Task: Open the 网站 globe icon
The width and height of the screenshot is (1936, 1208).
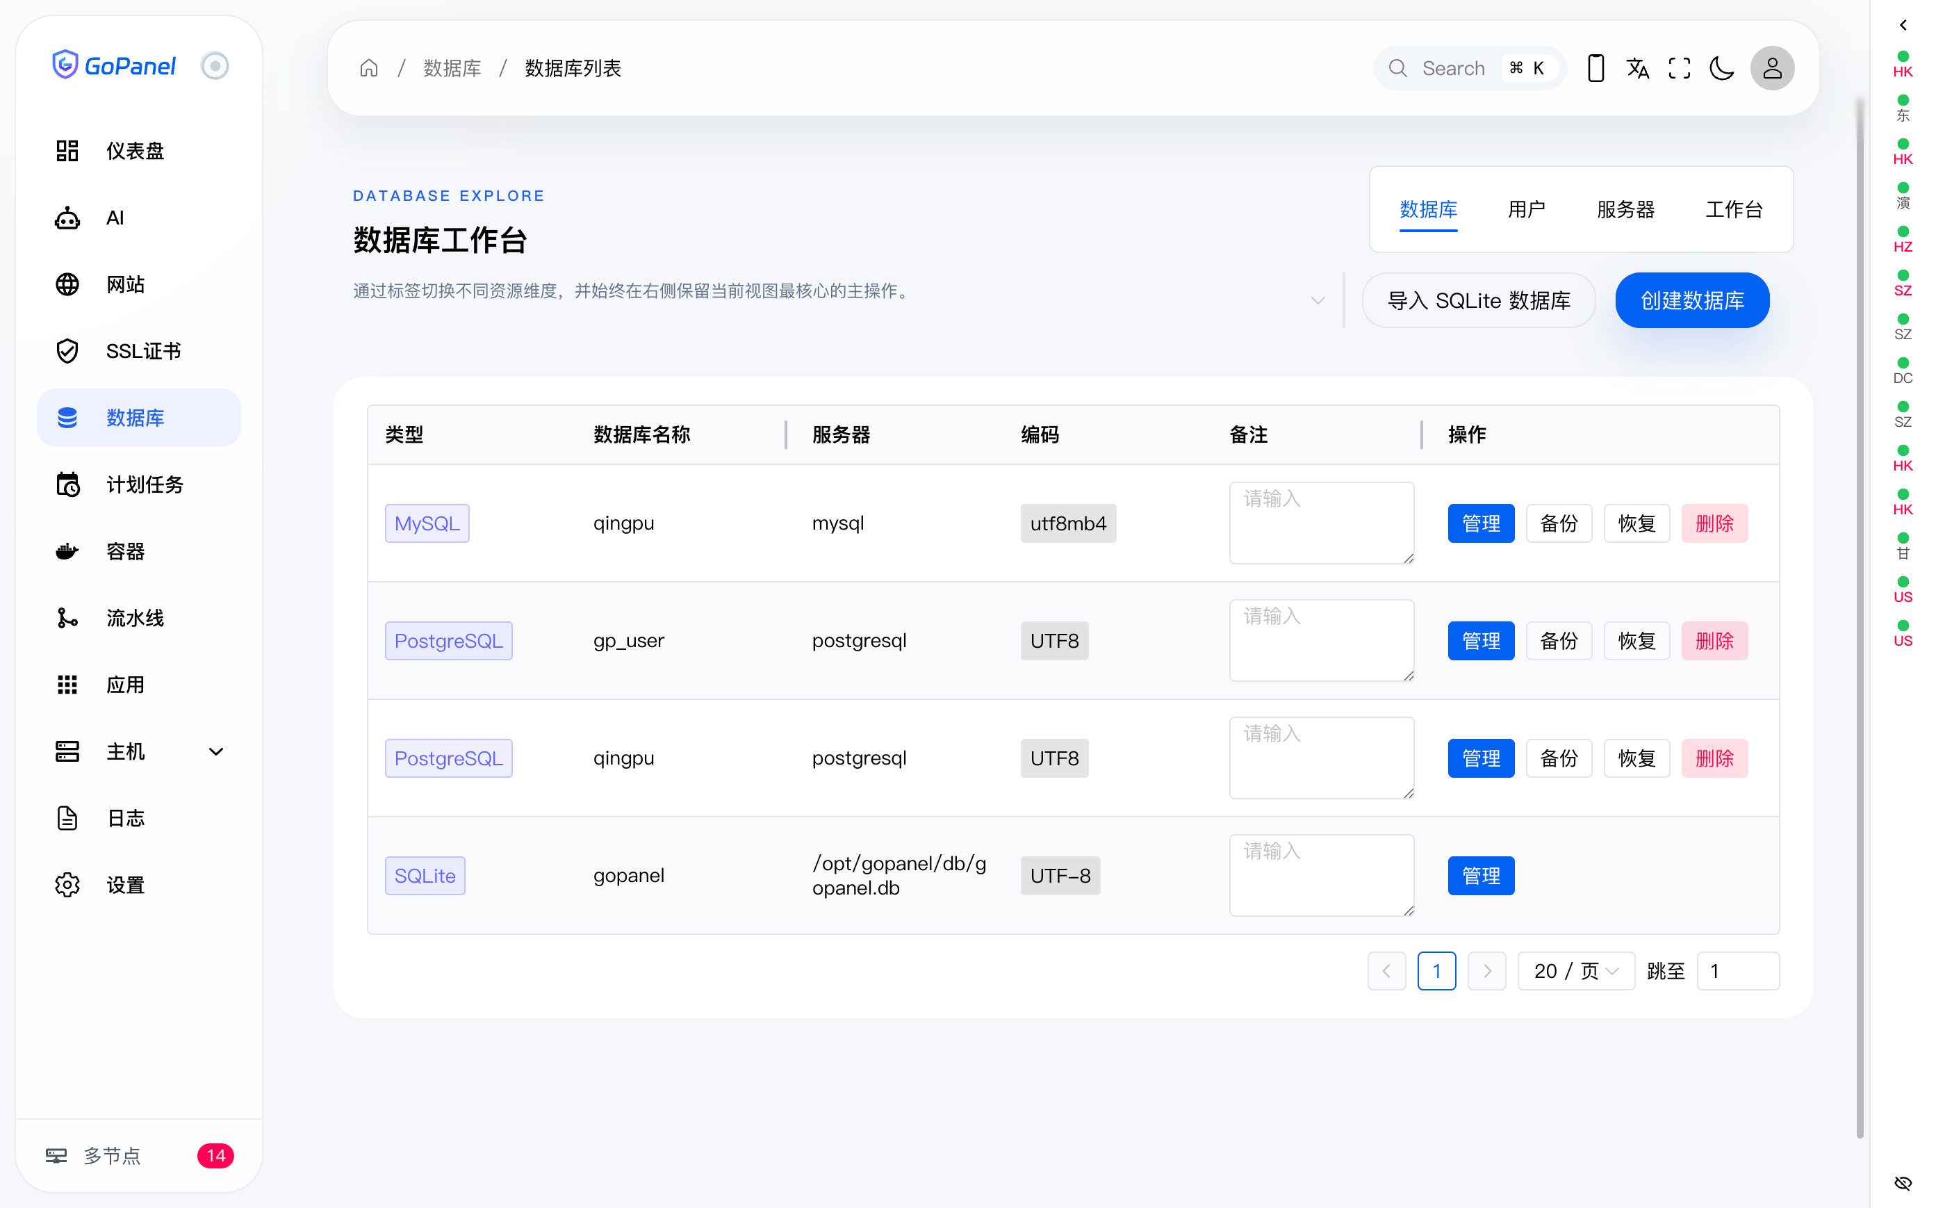Action: pyautogui.click(x=67, y=284)
